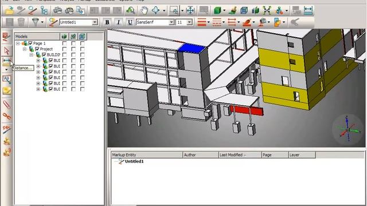The width and height of the screenshot is (367, 206).
Task: Select the Untitled1 markup entry in list
Action: [x=134, y=161]
